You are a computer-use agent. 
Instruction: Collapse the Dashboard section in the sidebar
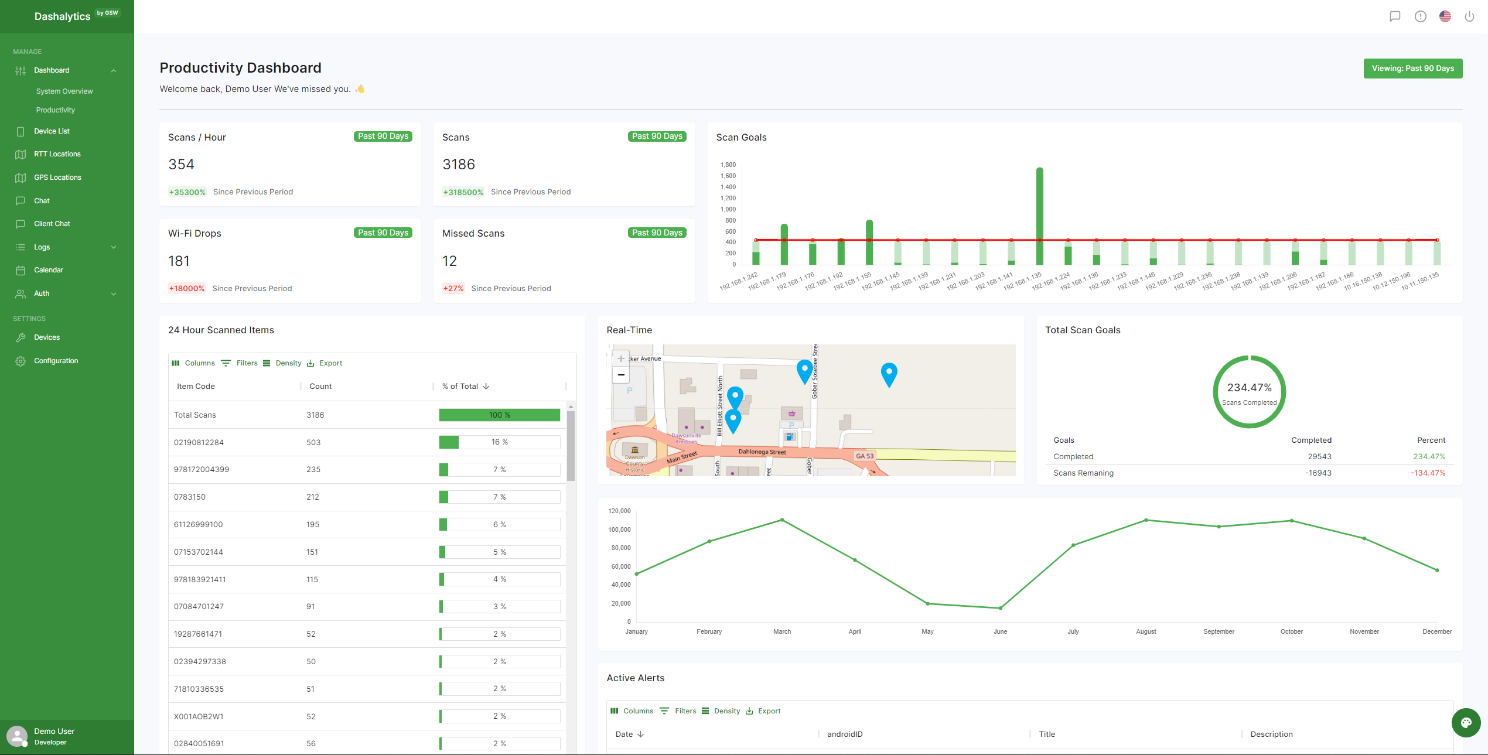click(x=113, y=70)
